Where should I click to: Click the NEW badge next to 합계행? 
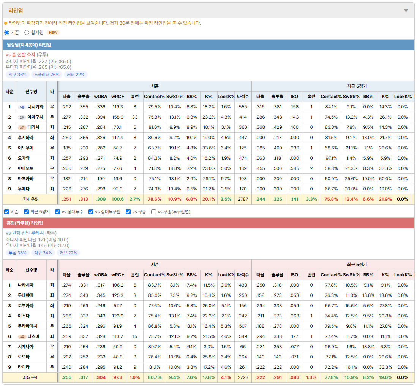click(53, 32)
